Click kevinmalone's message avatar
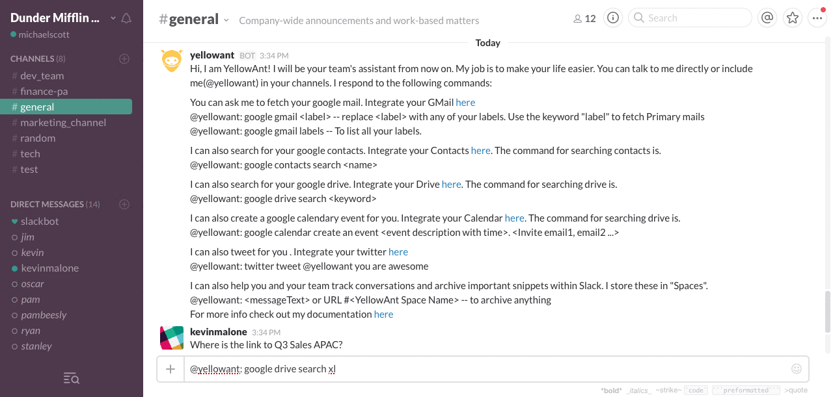The image size is (833, 397). click(x=172, y=338)
